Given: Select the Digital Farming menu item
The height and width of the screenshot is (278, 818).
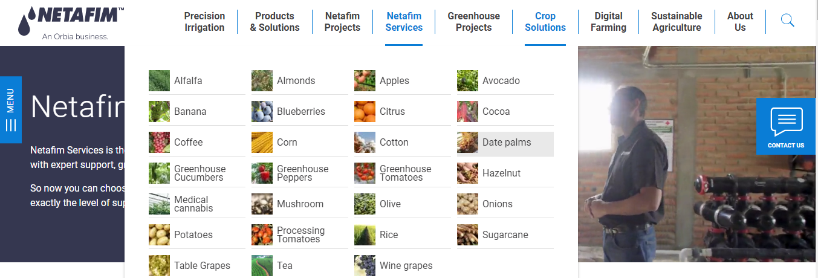Looking at the screenshot, I should click(x=608, y=22).
